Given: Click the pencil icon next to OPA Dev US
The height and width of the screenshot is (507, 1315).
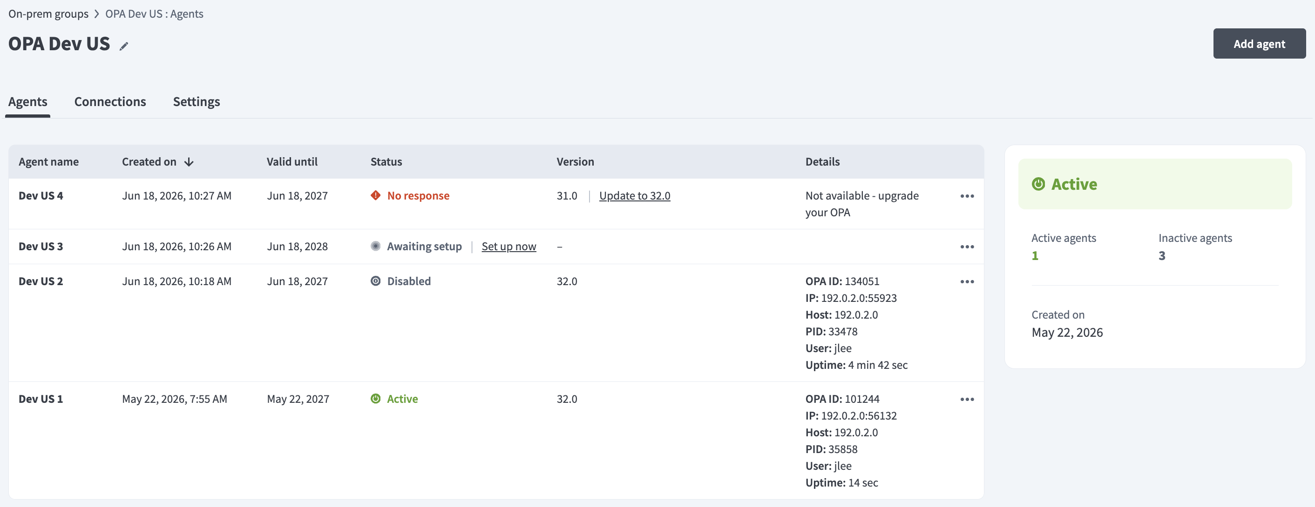Looking at the screenshot, I should (x=123, y=46).
